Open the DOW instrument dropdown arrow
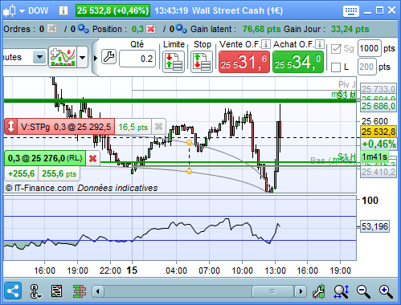The height and width of the screenshot is (305, 401). [x=22, y=11]
